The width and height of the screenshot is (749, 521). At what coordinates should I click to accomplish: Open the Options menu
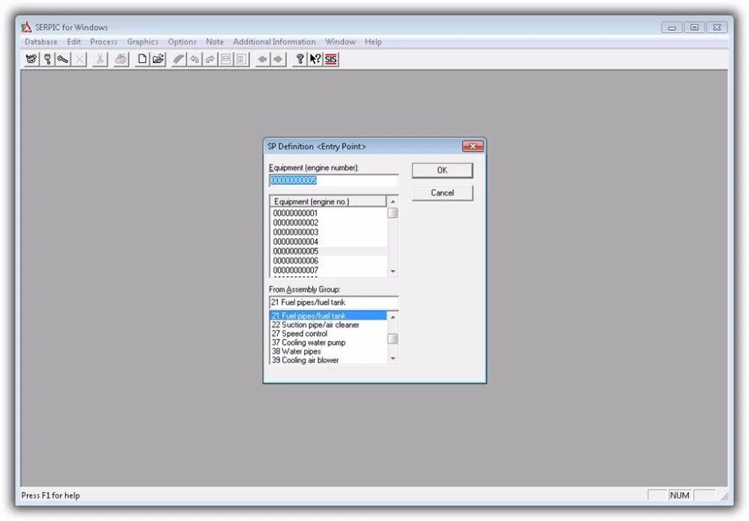(x=182, y=42)
